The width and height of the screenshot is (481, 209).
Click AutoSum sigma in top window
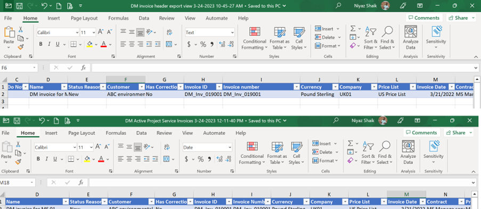(x=353, y=29)
